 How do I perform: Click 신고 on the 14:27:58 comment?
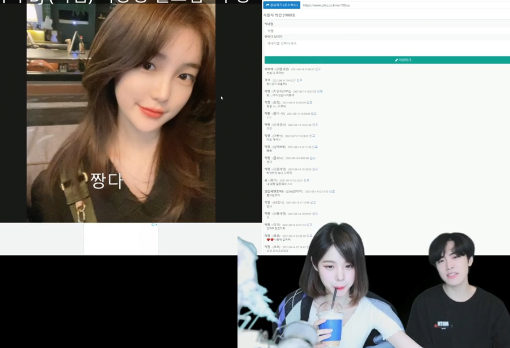point(315,125)
